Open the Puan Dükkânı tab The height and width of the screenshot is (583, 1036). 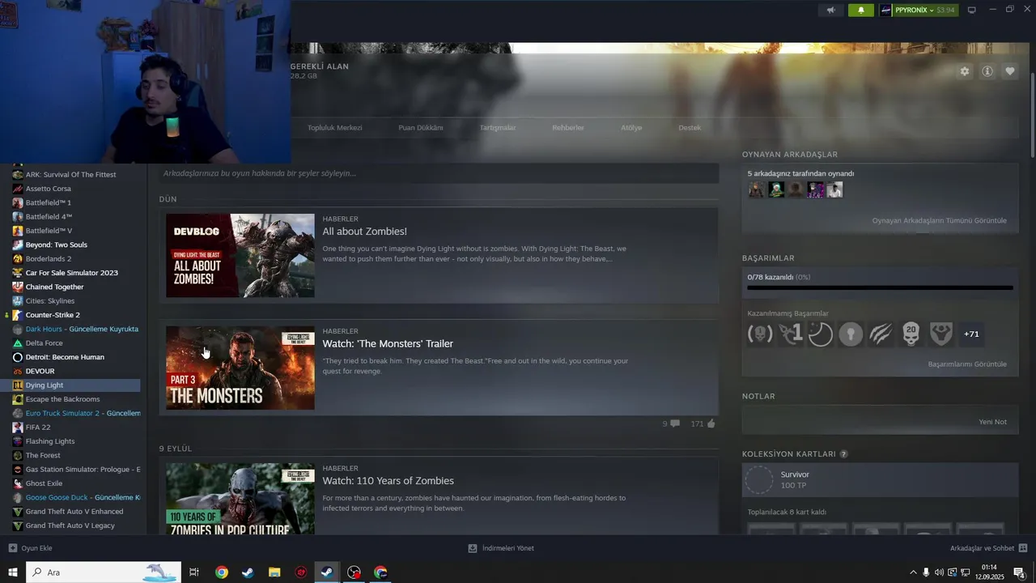[x=421, y=128]
